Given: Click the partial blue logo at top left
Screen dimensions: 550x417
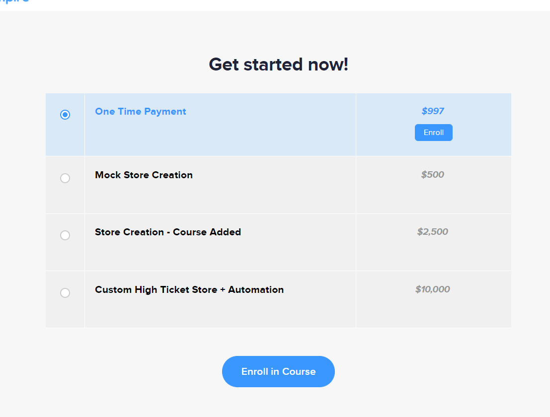Looking at the screenshot, I should click(14, 1).
